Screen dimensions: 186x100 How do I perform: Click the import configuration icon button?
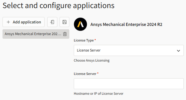pos(52,22)
